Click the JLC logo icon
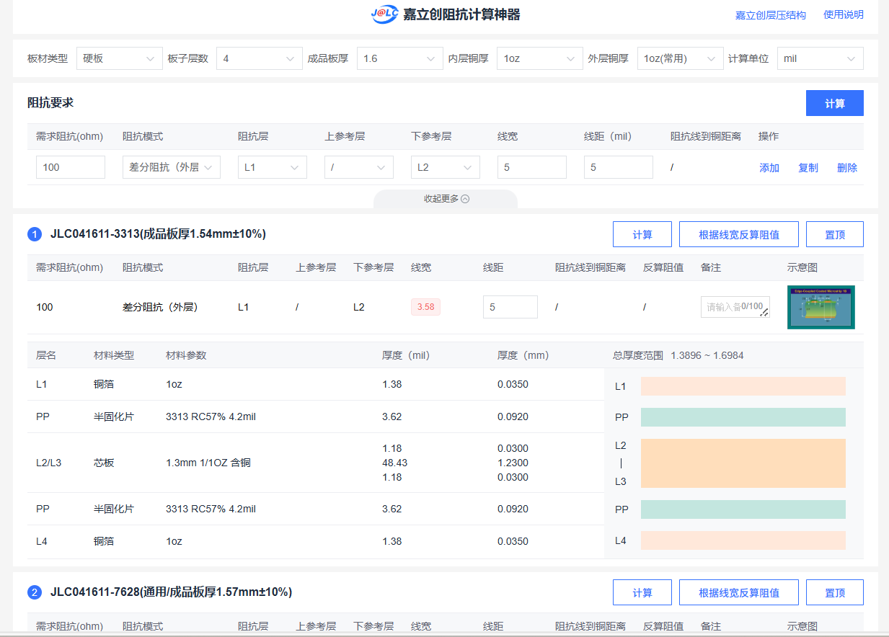This screenshot has height=637, width=889. [x=384, y=14]
